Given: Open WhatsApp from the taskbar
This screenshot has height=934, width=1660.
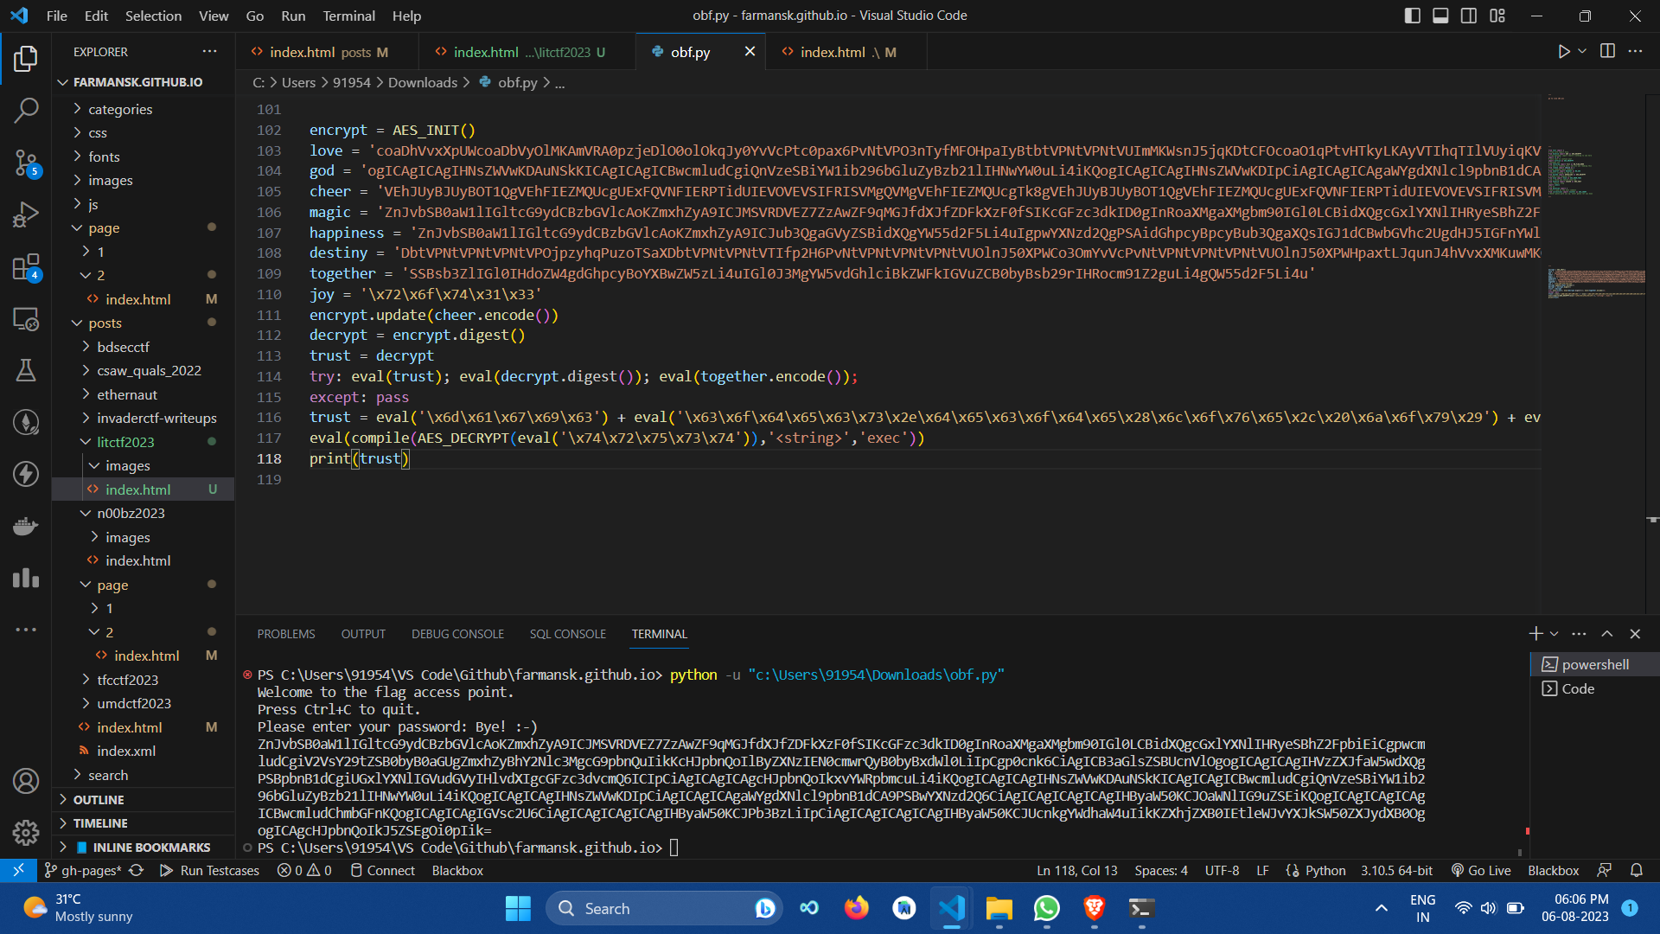Looking at the screenshot, I should coord(1046,909).
